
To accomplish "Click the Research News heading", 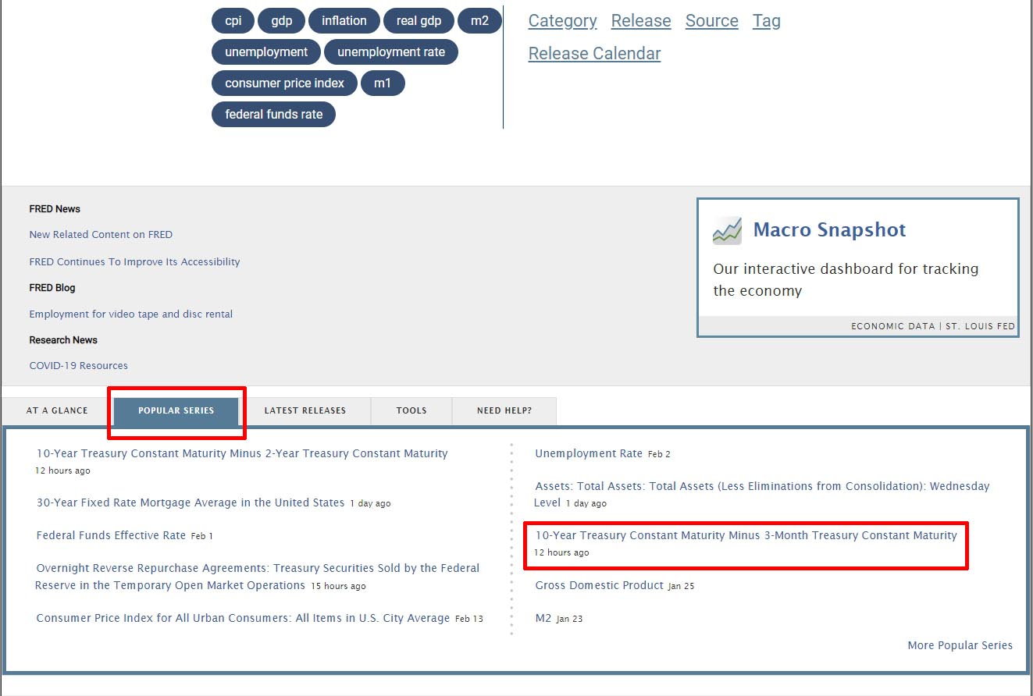I will pos(63,340).
